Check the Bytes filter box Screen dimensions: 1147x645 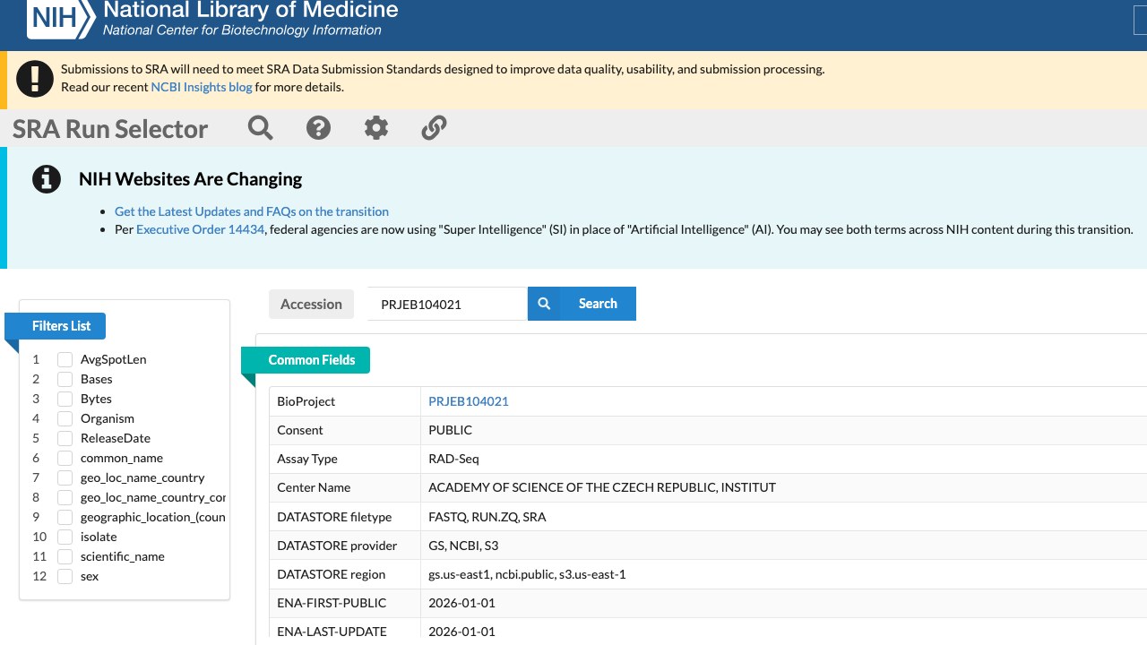pos(65,399)
